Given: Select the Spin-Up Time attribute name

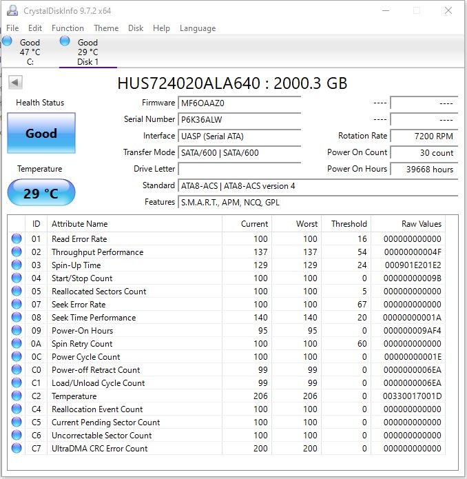Looking at the screenshot, I should click(76, 265).
